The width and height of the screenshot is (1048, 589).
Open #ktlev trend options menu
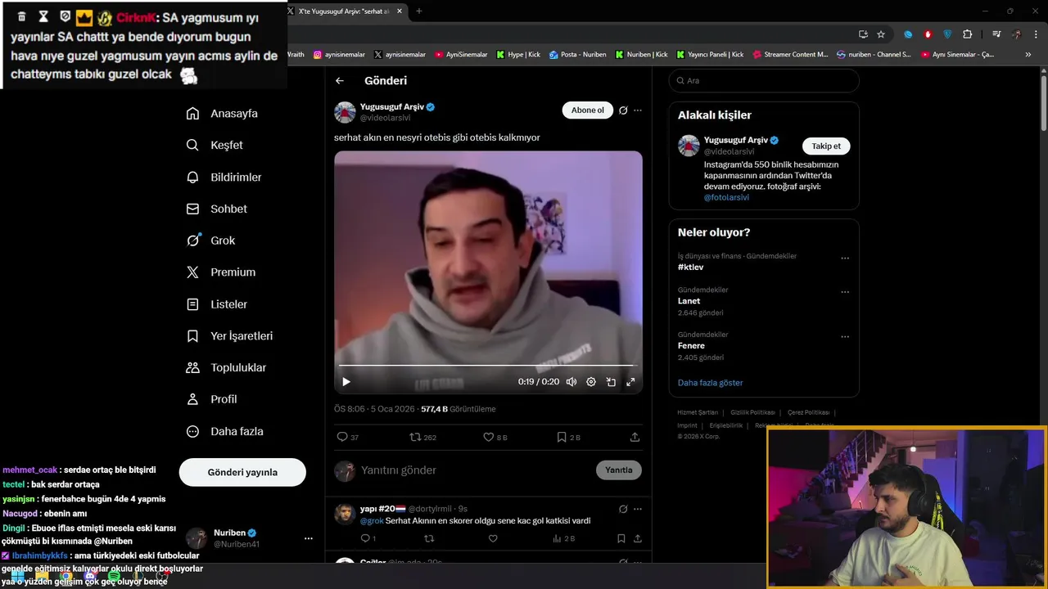[845, 258]
